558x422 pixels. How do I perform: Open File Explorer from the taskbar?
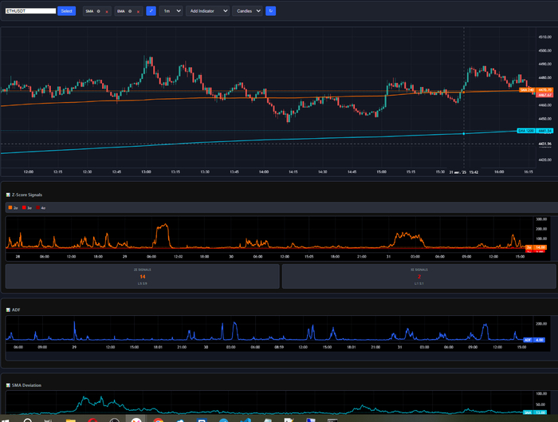pyautogui.click(x=71, y=420)
